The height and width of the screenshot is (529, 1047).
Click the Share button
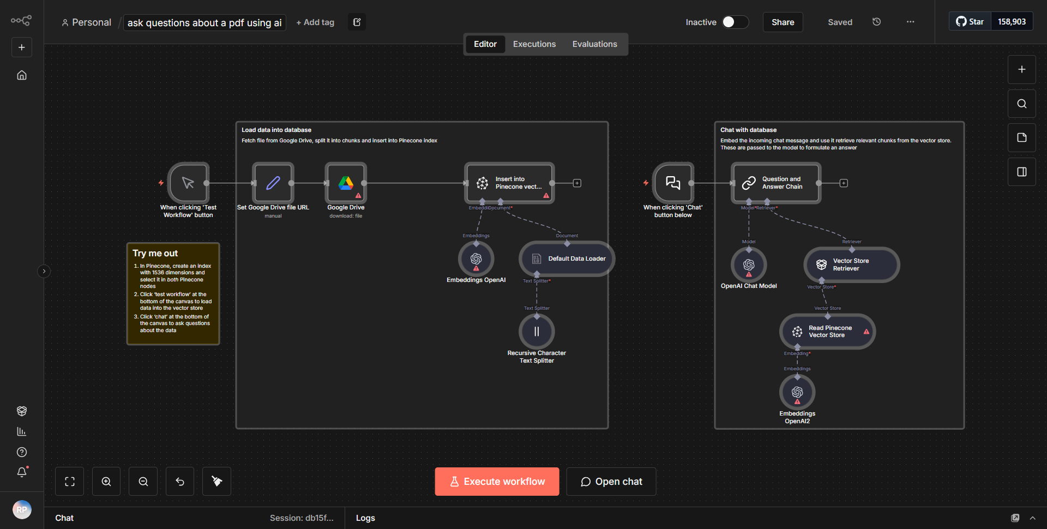[x=783, y=22]
